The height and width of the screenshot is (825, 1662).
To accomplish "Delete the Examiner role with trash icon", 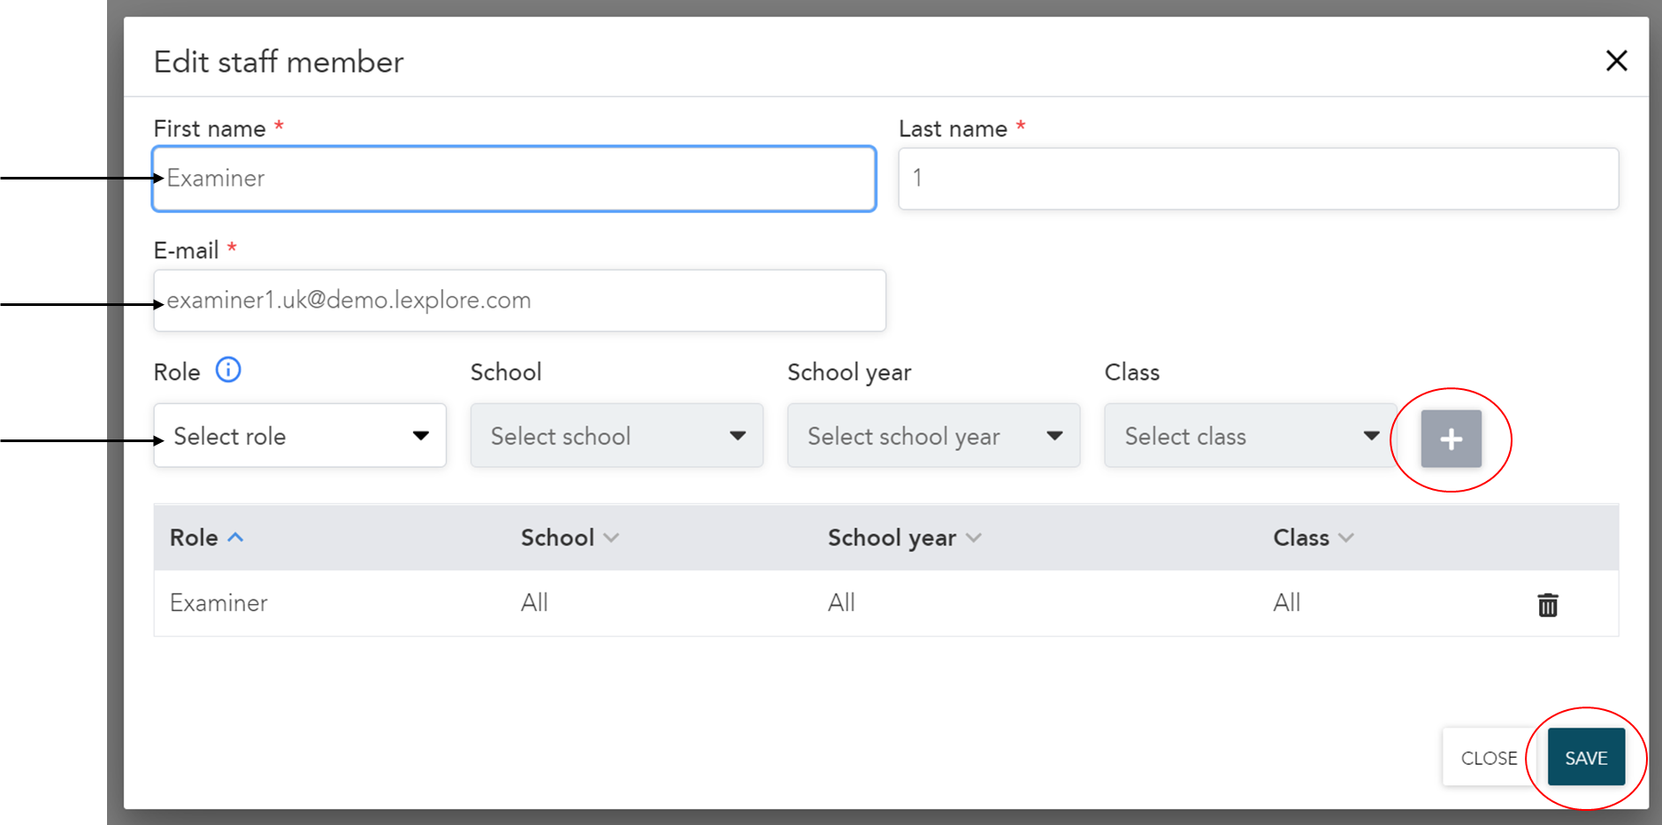I will (x=1547, y=605).
